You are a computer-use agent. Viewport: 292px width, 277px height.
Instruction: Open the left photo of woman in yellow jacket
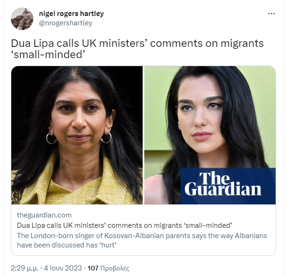[77, 135]
